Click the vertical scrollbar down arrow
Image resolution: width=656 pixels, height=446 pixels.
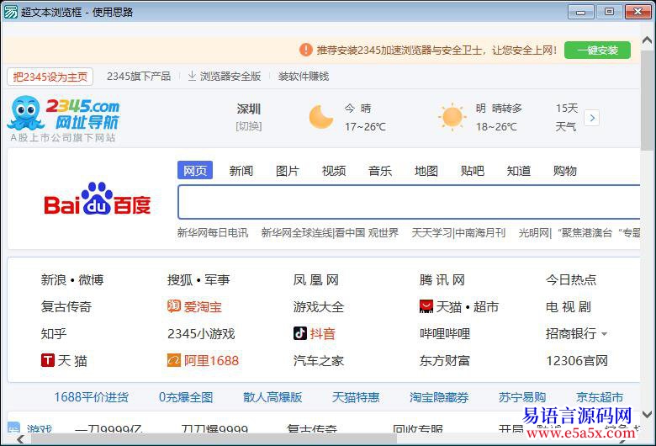(648, 415)
